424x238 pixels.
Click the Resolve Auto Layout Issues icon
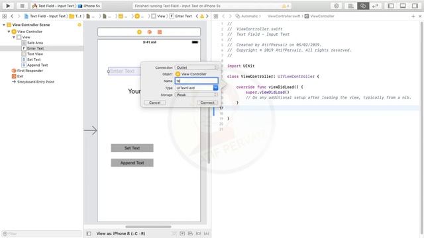(207, 233)
